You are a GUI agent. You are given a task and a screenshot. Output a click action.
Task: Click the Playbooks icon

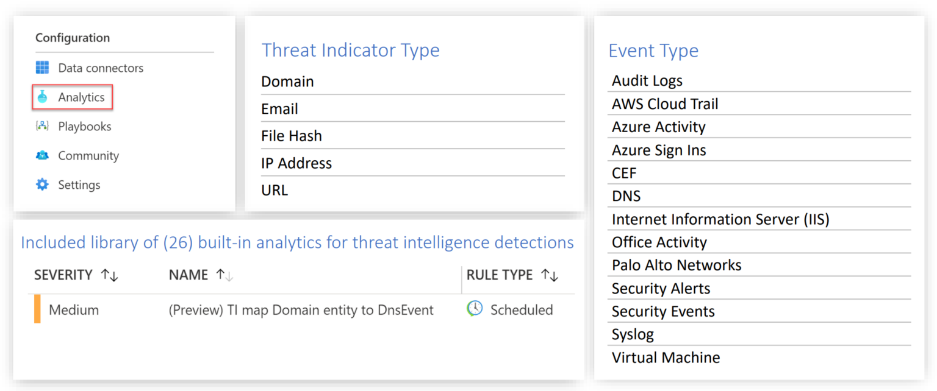pyautogui.click(x=42, y=126)
